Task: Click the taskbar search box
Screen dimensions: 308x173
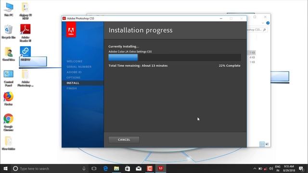Action: [49, 169]
